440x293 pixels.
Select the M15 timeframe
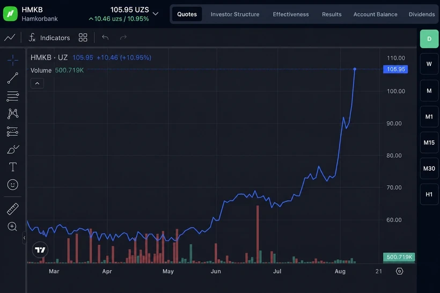[429, 143]
